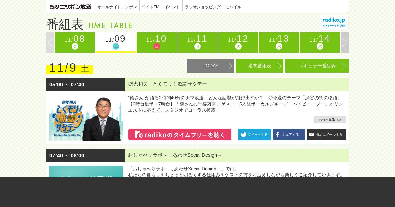Image resolution: width=395 pixels, height=207 pixels.
Task: Open オールナイトニッポン menu item
Action: [117, 7]
